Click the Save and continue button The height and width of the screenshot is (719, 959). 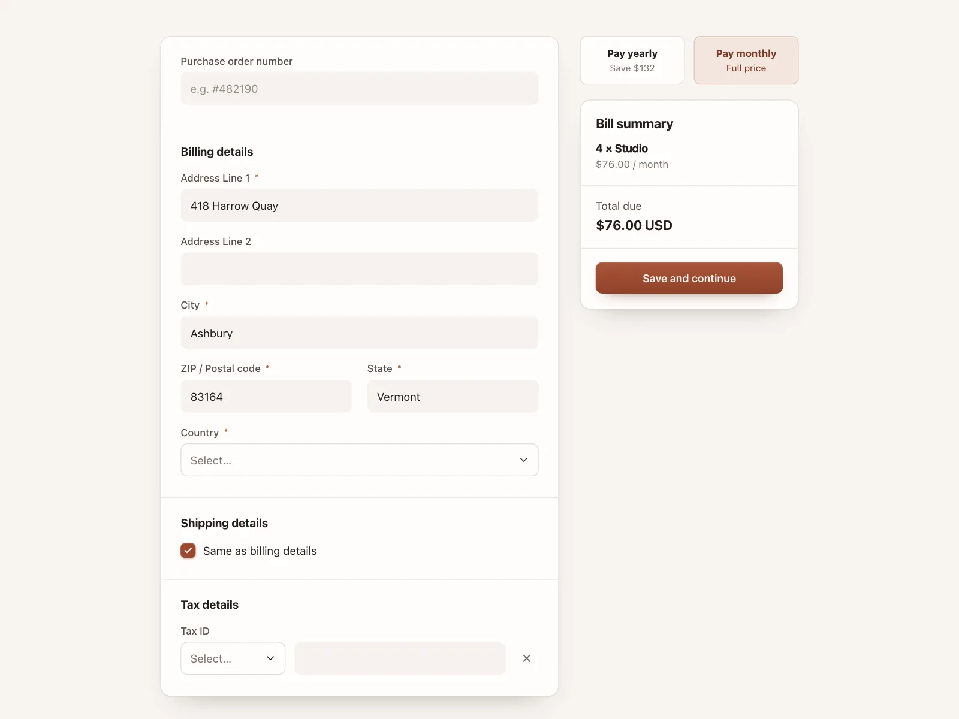[689, 278]
